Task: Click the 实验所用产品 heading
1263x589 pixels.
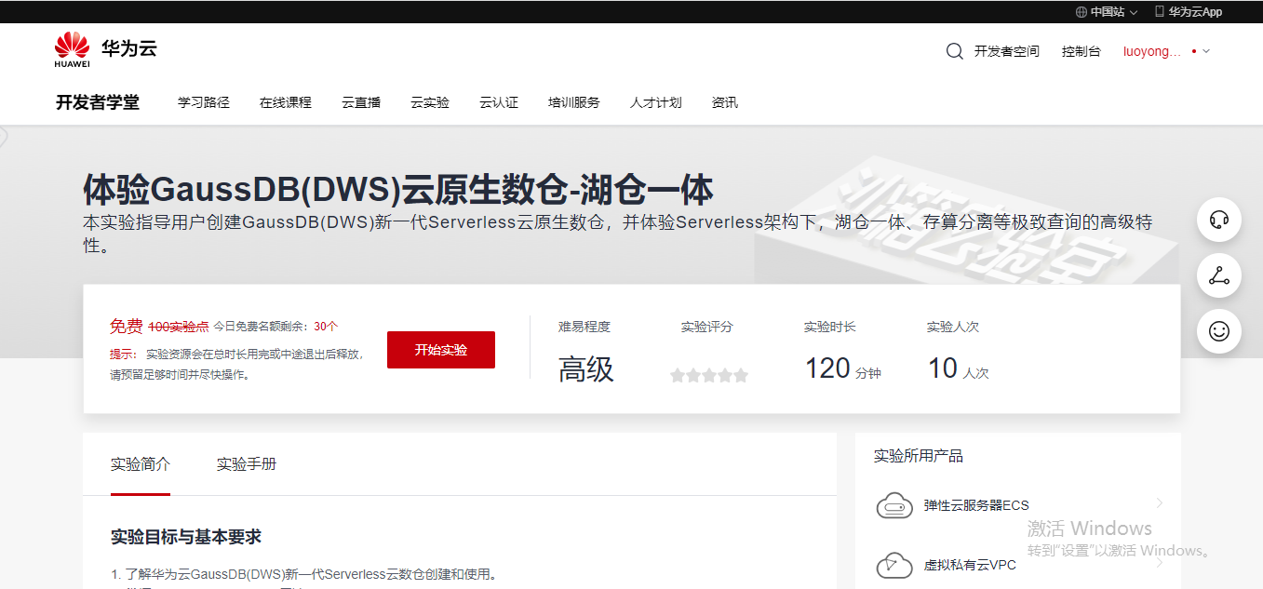Action: tap(919, 456)
